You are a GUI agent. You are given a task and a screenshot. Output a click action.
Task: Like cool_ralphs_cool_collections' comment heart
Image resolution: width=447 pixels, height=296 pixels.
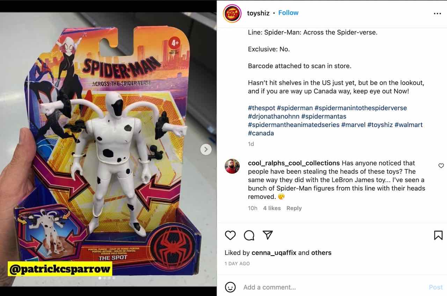[441, 166]
